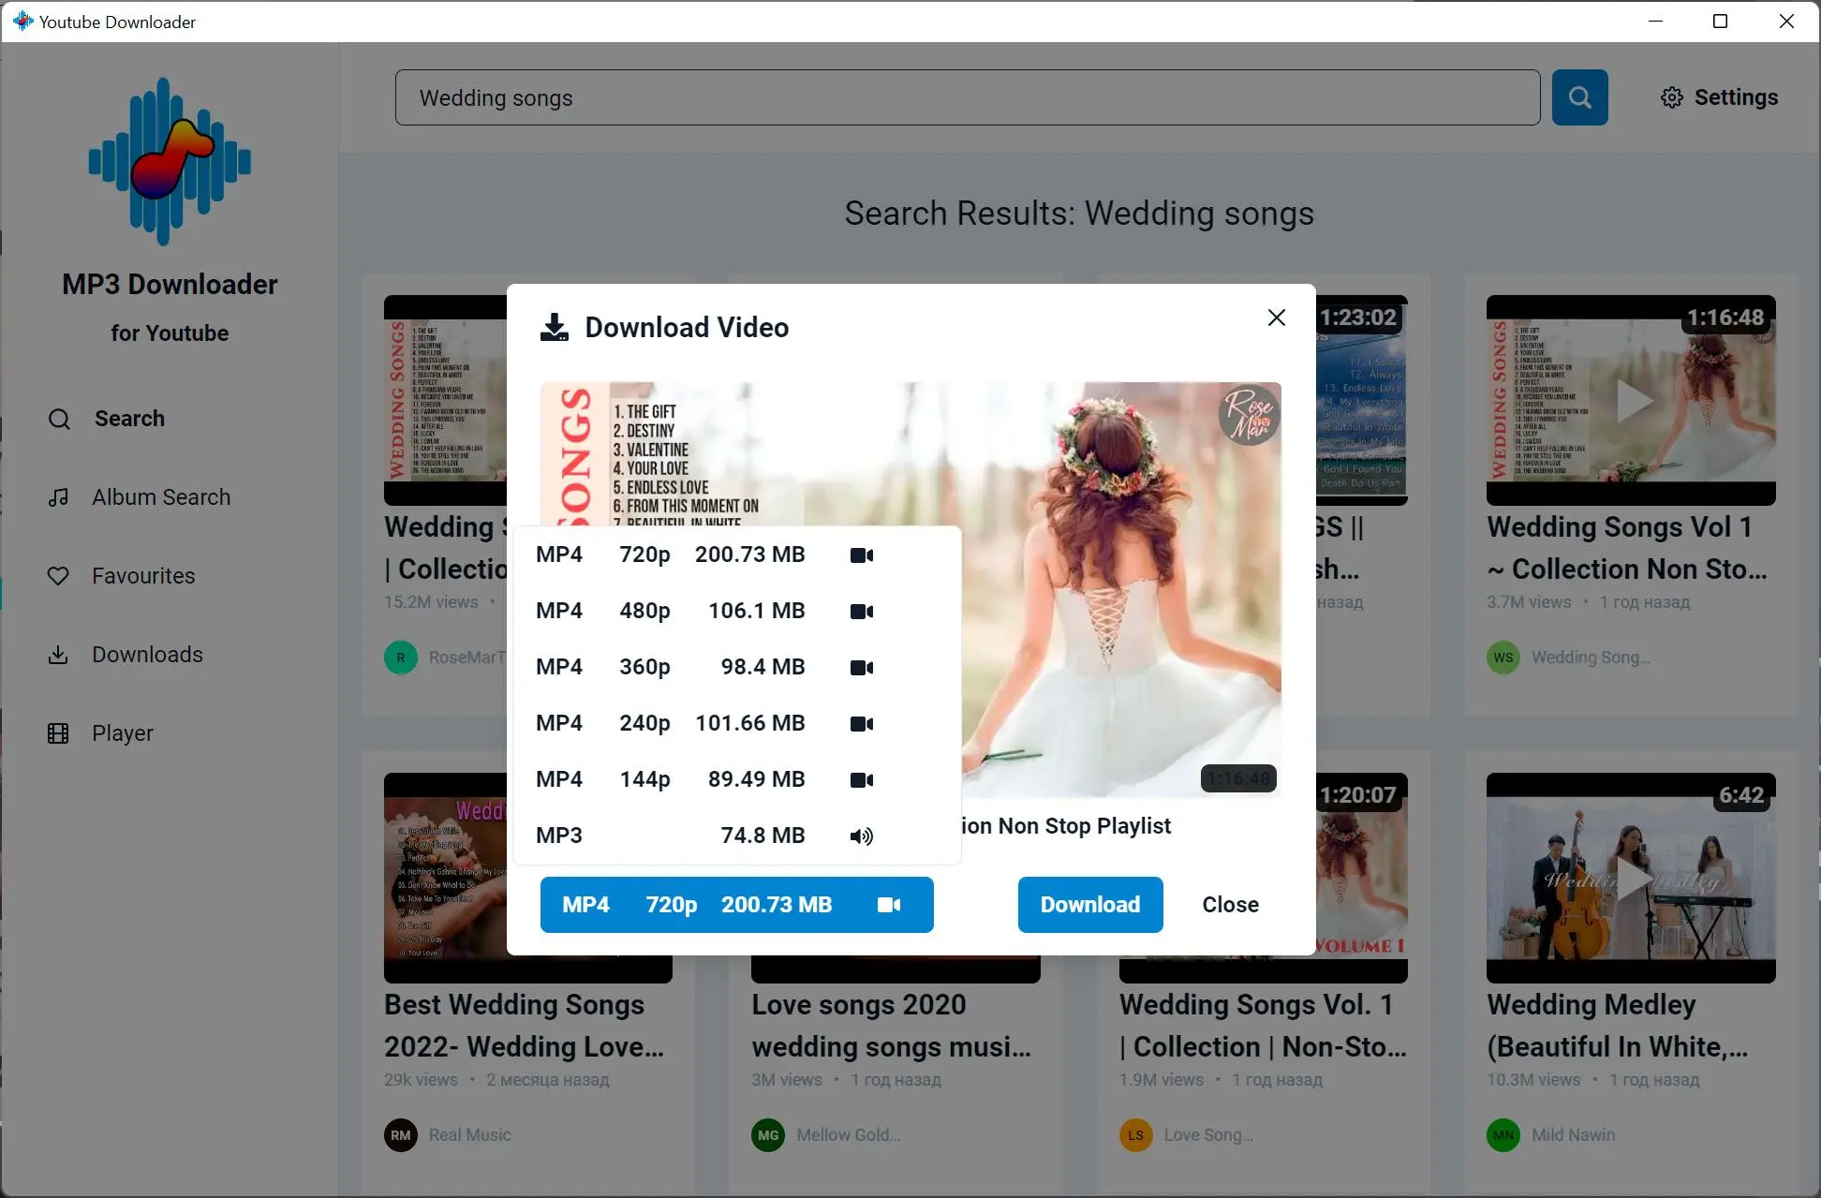Click the Close button in dialog
This screenshot has height=1198, width=1821.
[1230, 904]
